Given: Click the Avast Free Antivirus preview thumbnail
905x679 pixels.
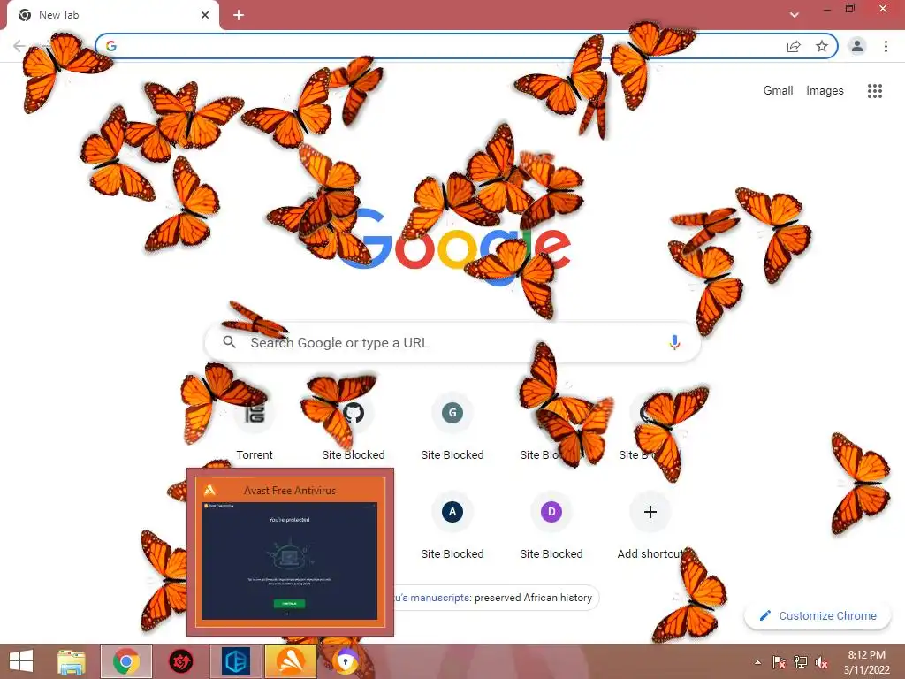Looking at the screenshot, I should (x=290, y=552).
